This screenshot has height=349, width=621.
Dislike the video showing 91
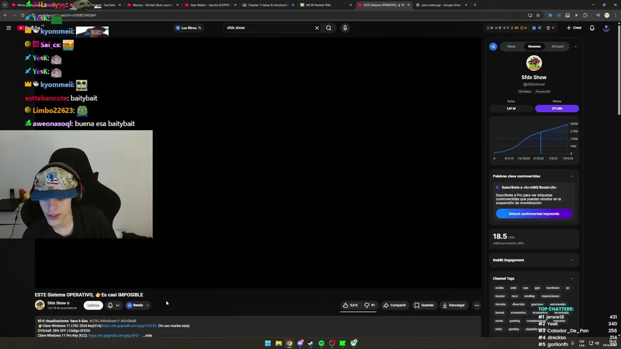370,305
